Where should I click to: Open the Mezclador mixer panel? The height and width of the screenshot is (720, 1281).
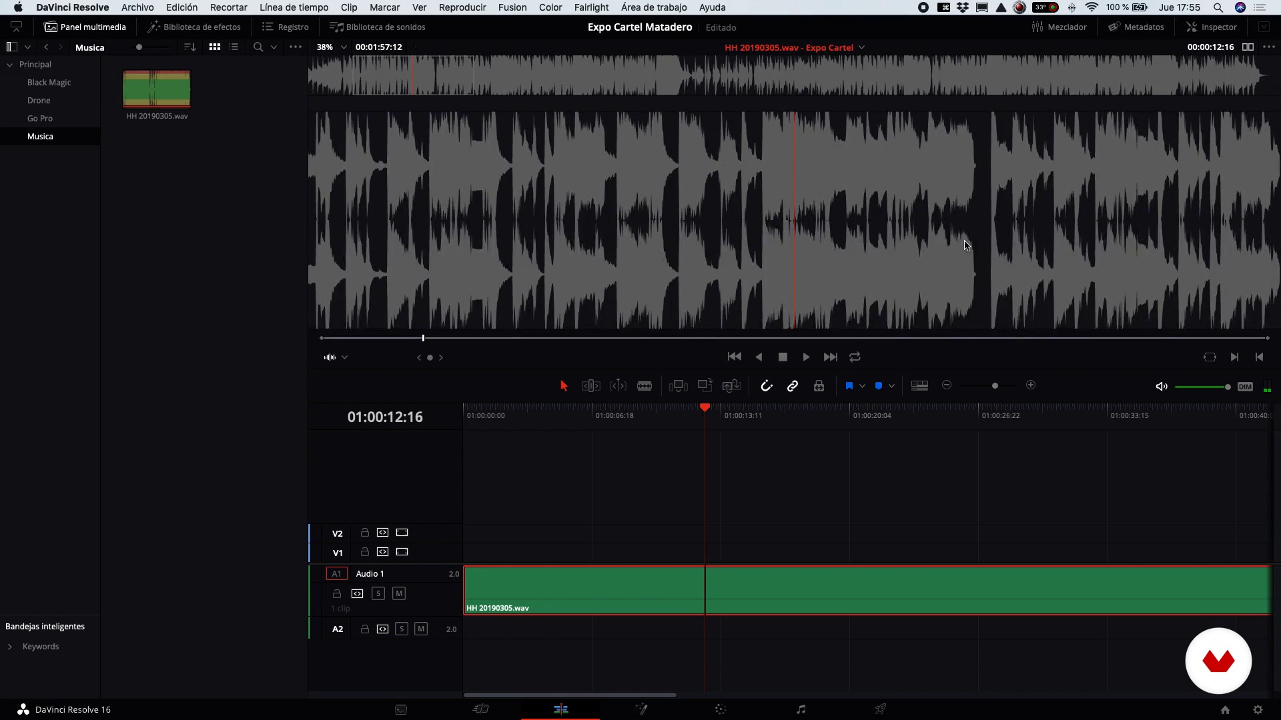tap(1059, 27)
